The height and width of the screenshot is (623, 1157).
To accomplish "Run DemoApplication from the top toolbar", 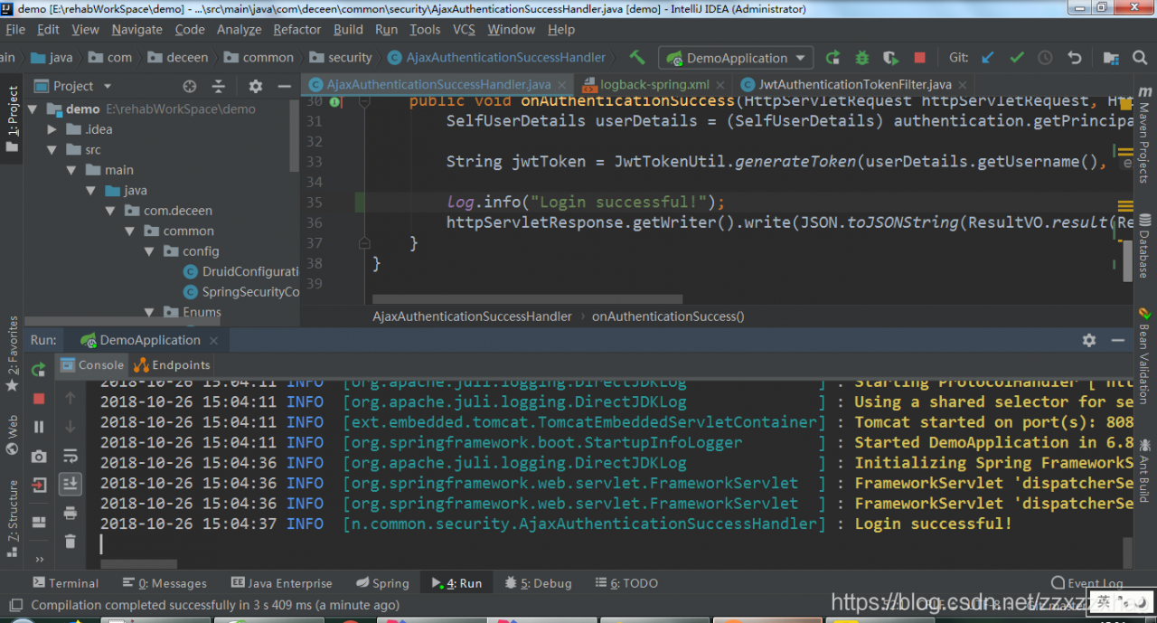I will point(832,57).
